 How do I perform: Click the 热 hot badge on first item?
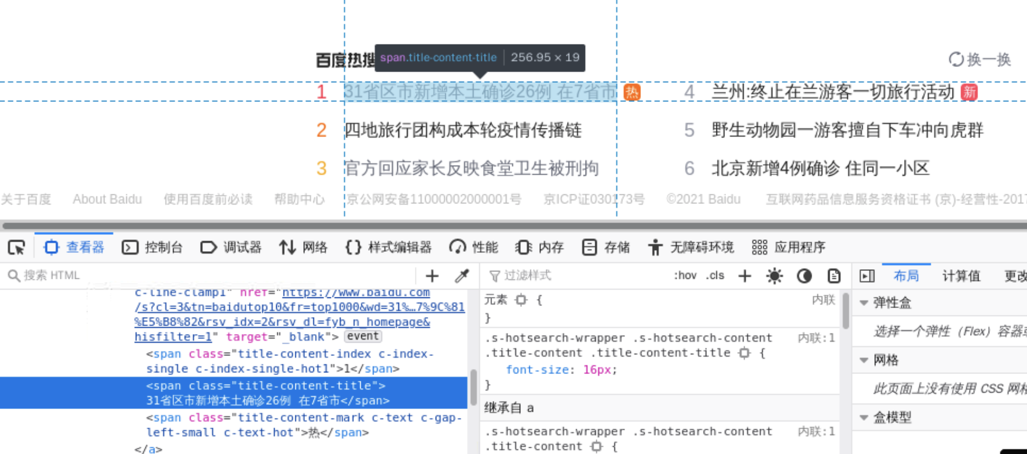(x=632, y=92)
